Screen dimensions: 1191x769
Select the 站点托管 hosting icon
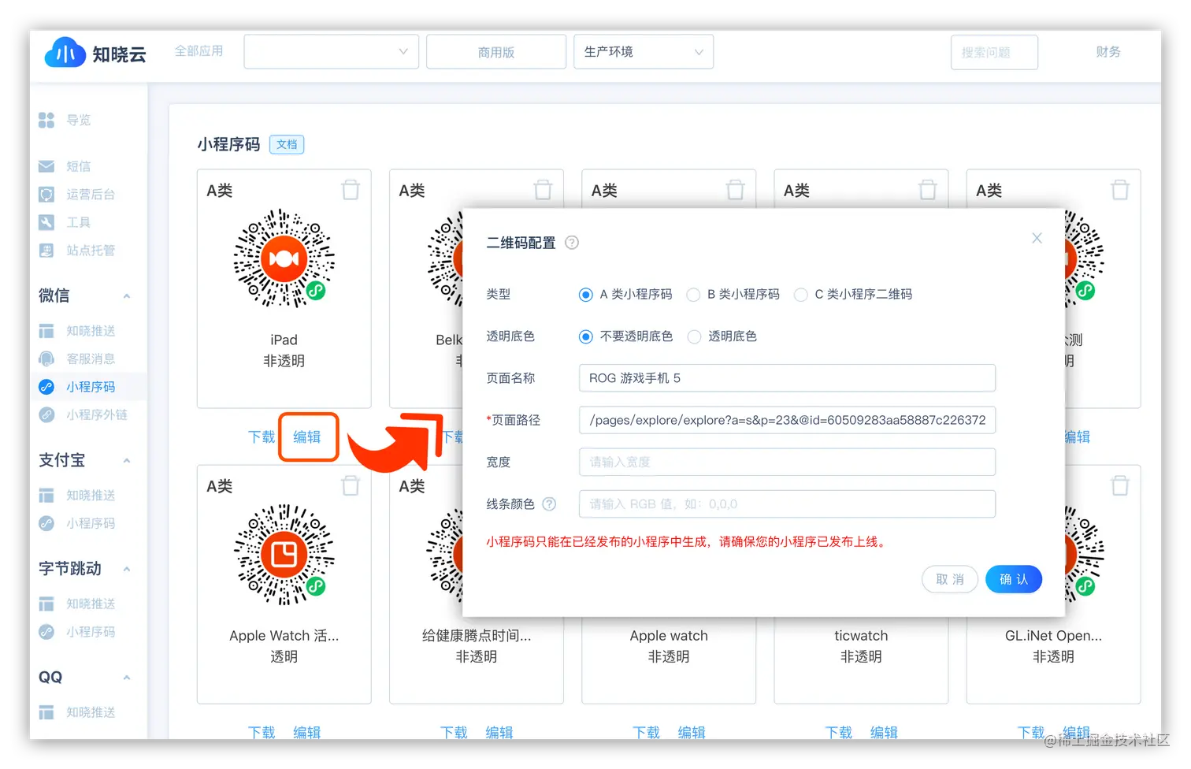point(47,250)
